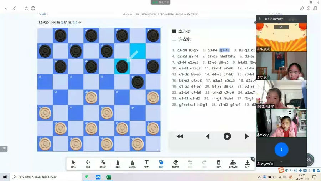Select the shapes tool (图形)
321x181 pixels.
point(161,164)
